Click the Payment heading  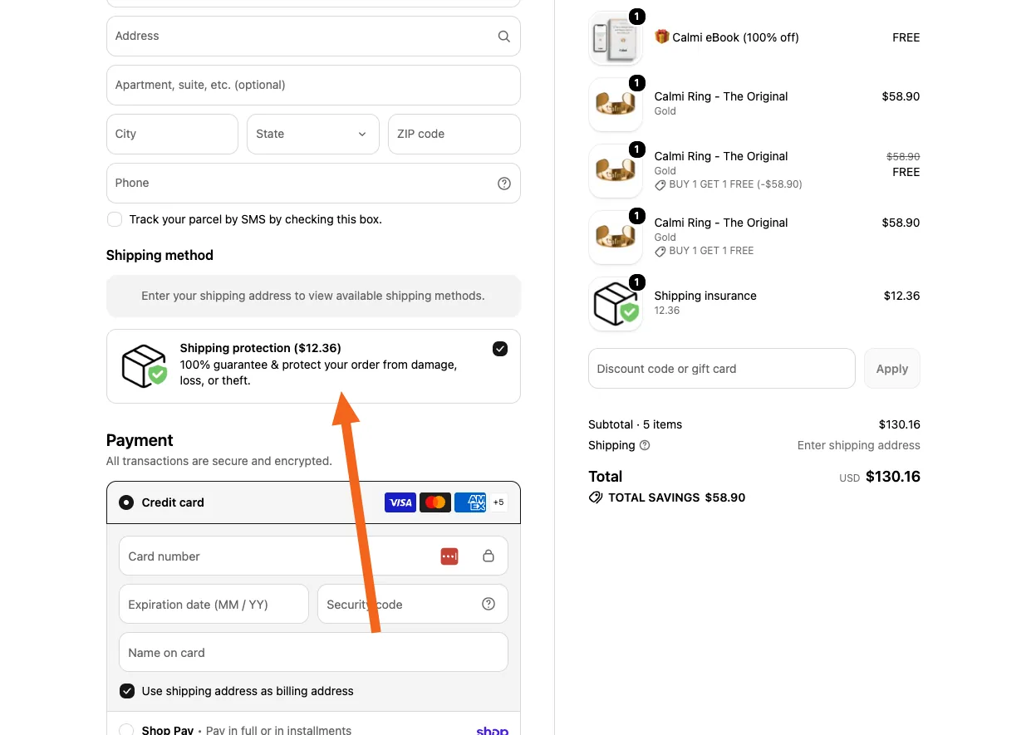[x=140, y=440]
